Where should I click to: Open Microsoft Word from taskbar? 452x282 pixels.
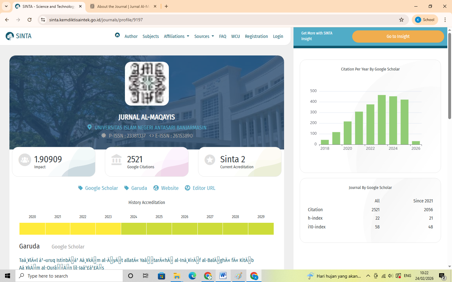(x=223, y=276)
